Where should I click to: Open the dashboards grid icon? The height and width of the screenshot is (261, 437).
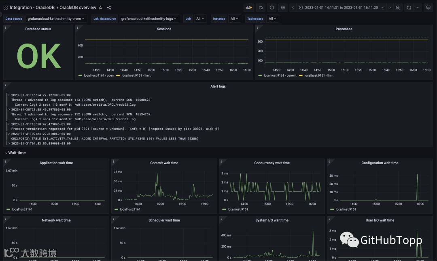point(6,8)
